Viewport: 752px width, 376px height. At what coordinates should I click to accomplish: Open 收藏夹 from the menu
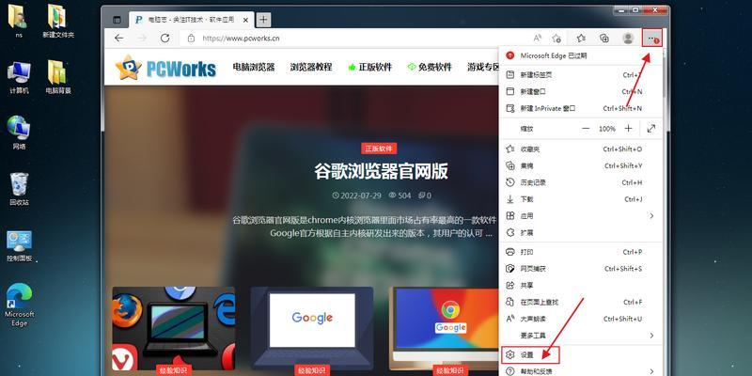pos(580,149)
